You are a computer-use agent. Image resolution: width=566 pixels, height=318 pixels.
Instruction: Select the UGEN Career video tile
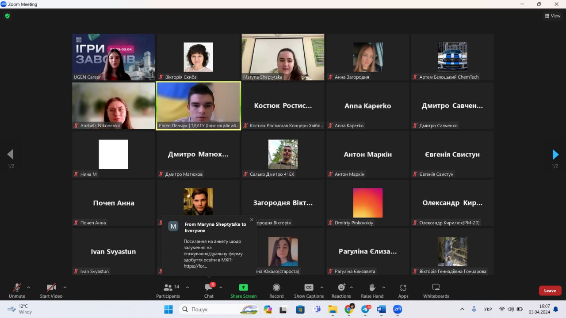(x=114, y=57)
